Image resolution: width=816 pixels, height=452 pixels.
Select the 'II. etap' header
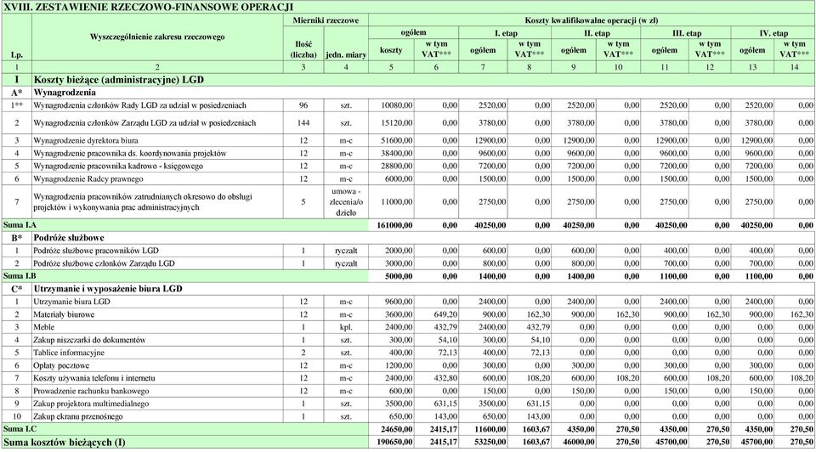coord(597,33)
